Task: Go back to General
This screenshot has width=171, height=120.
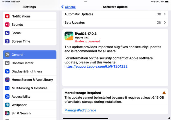Action: pyautogui.click(x=68, y=7)
